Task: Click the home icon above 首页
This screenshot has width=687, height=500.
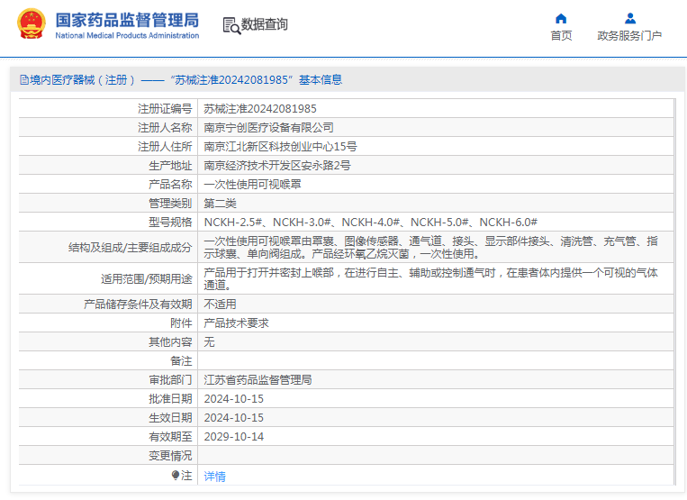Action: click(561, 18)
